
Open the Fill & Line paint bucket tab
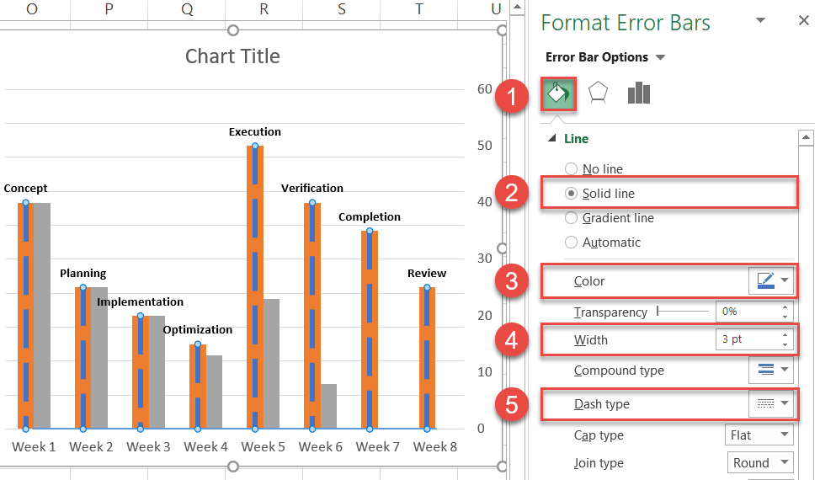[558, 94]
